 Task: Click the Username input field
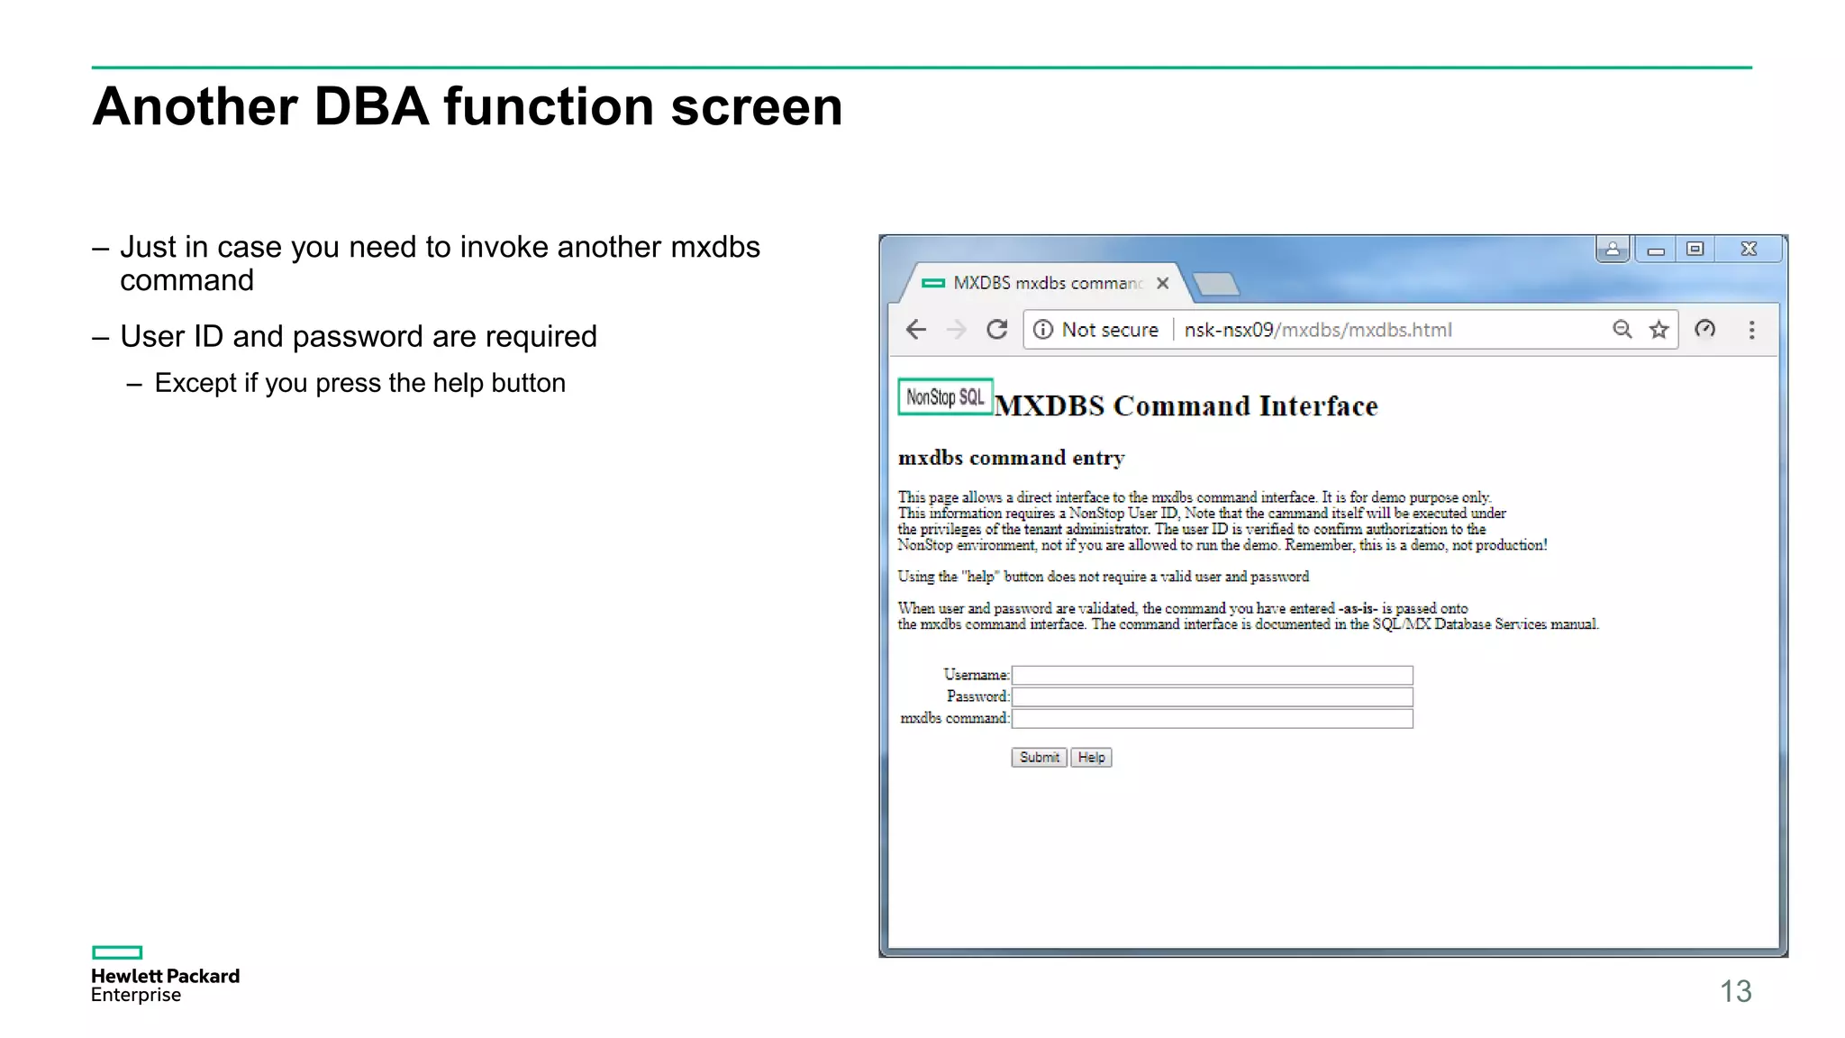coord(1213,675)
